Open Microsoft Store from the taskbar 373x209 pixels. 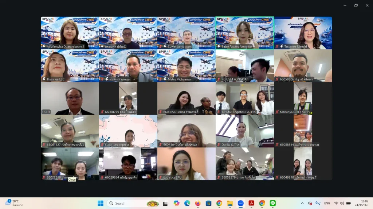click(209, 203)
